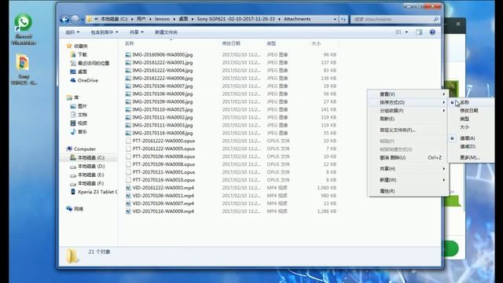Screen dimensions: 503x283
Task: Expand the 查看(V) context submenu
Action: tap(408, 94)
